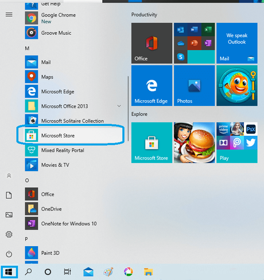Image resolution: width=264 pixels, height=280 pixels.
Task: Open Office from the O section
Action: coord(73,194)
